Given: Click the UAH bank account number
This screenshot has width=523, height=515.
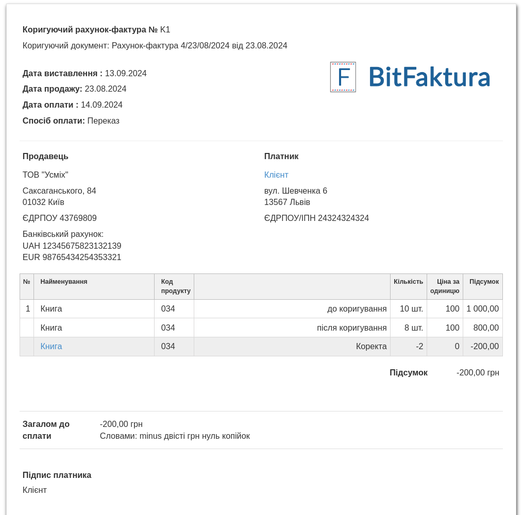Looking at the screenshot, I should (72, 246).
